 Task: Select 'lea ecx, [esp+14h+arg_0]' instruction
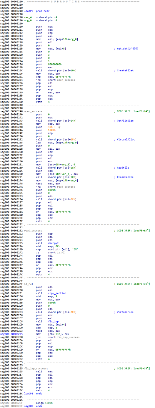tap(57, 143)
